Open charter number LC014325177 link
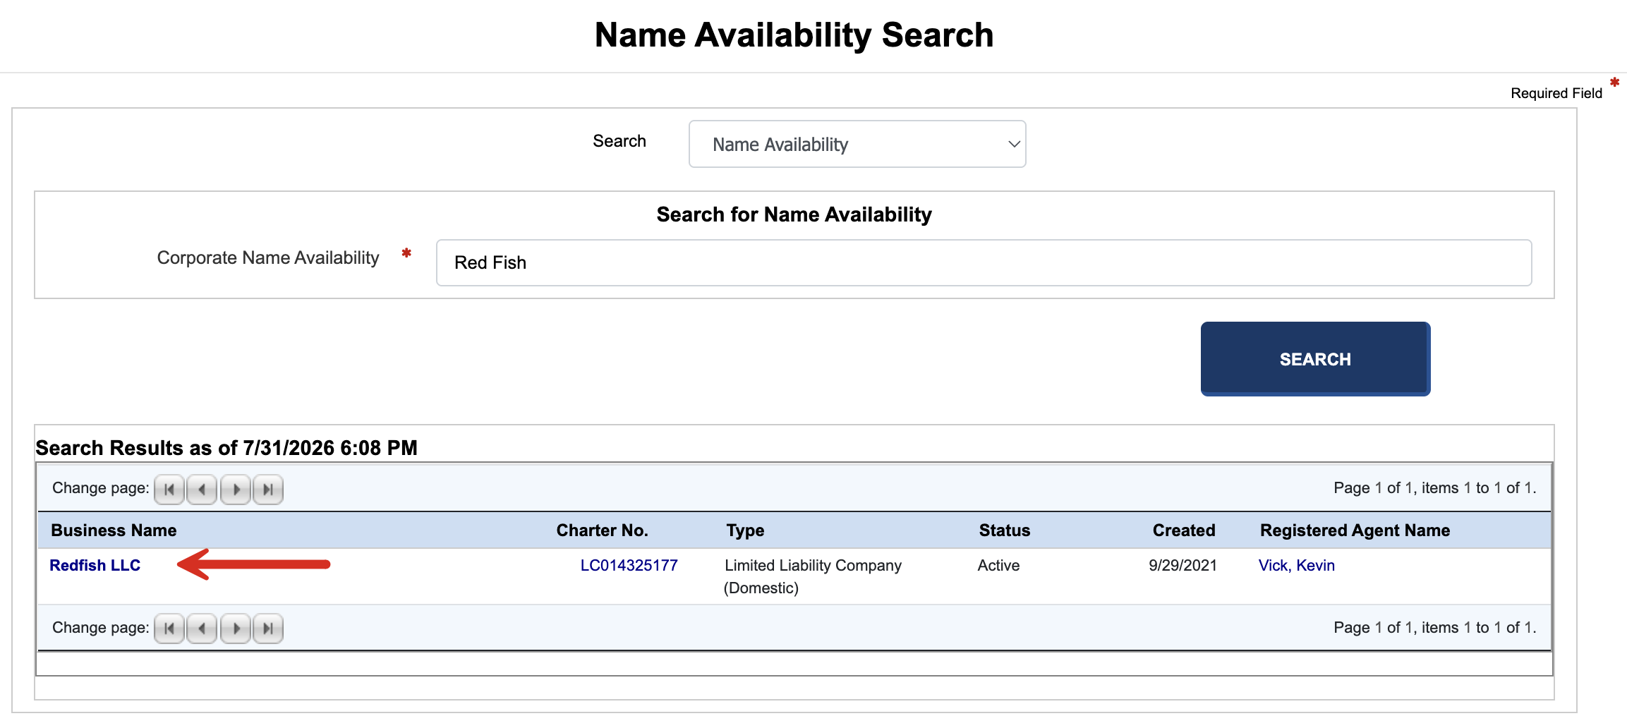The width and height of the screenshot is (1627, 728). coord(629,565)
